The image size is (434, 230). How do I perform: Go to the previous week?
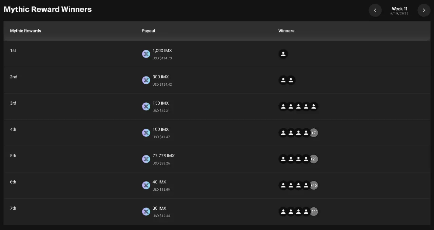[375, 10]
